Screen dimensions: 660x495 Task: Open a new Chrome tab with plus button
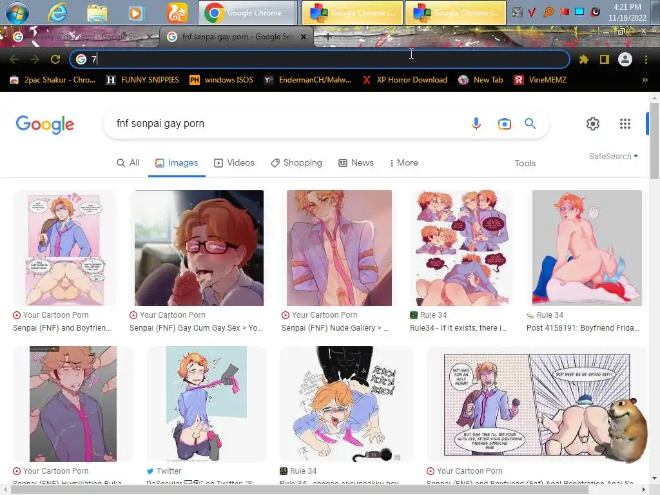pos(328,37)
